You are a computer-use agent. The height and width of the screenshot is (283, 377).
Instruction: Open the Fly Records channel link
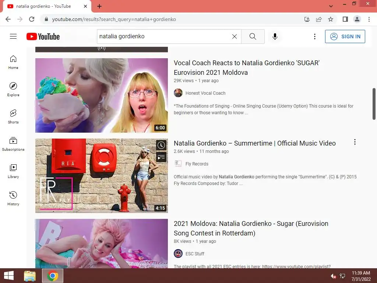(x=197, y=164)
